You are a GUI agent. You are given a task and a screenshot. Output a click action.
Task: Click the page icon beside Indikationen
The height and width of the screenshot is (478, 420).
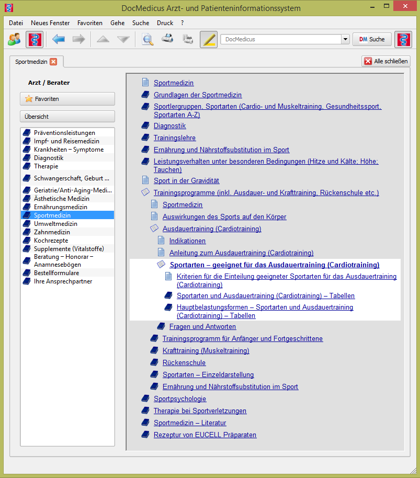(161, 241)
